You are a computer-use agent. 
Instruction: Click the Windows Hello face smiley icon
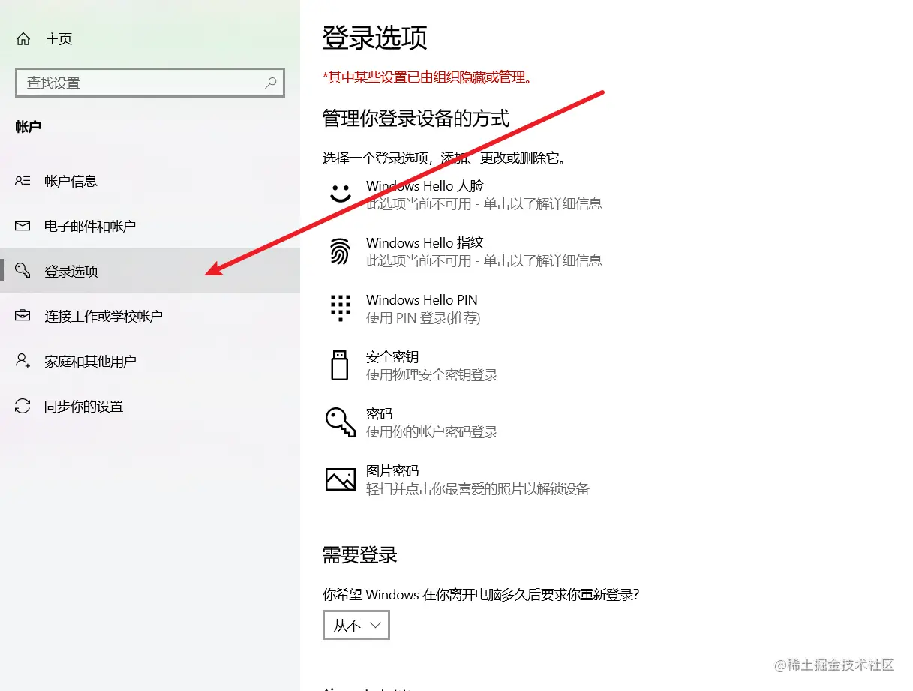pyautogui.click(x=341, y=194)
